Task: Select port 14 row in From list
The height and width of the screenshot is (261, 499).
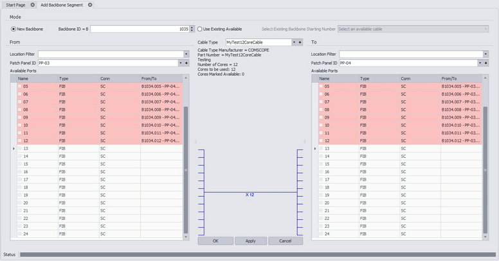Action: click(x=100, y=156)
